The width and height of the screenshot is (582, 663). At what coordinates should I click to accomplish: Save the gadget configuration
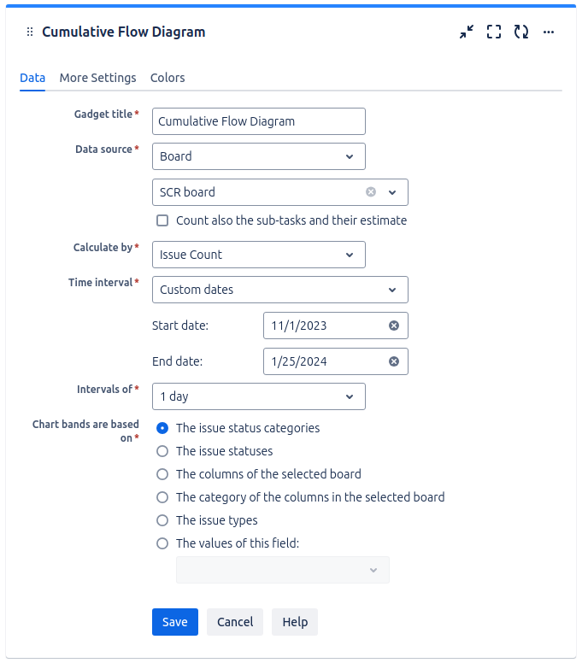(x=174, y=622)
